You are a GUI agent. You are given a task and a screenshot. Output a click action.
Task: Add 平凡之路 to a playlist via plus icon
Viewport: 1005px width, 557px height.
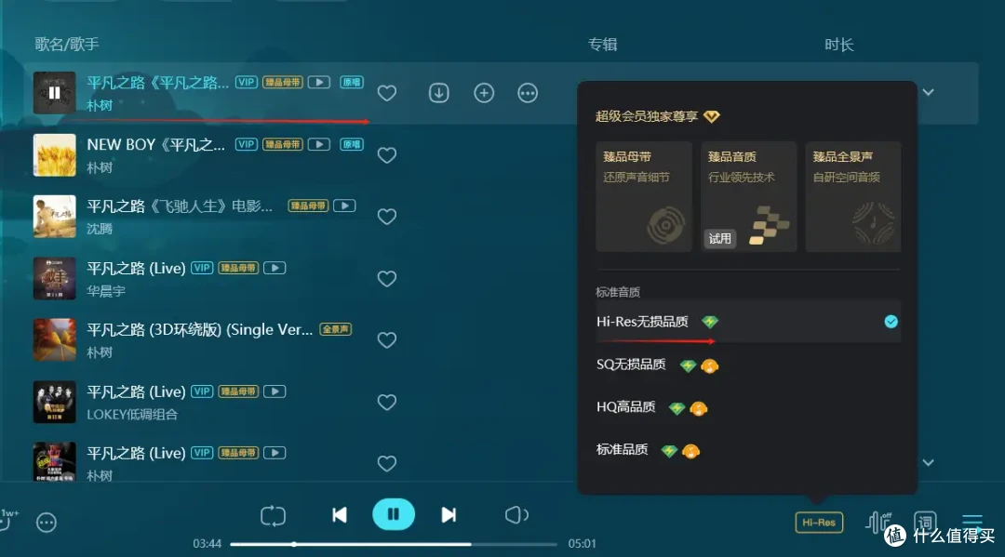click(483, 93)
